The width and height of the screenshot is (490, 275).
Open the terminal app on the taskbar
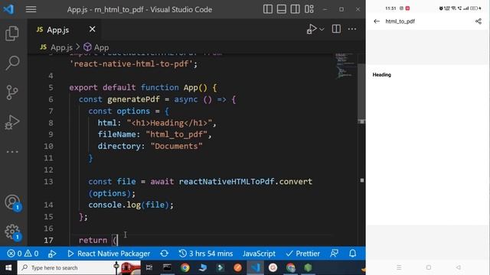tap(167, 268)
